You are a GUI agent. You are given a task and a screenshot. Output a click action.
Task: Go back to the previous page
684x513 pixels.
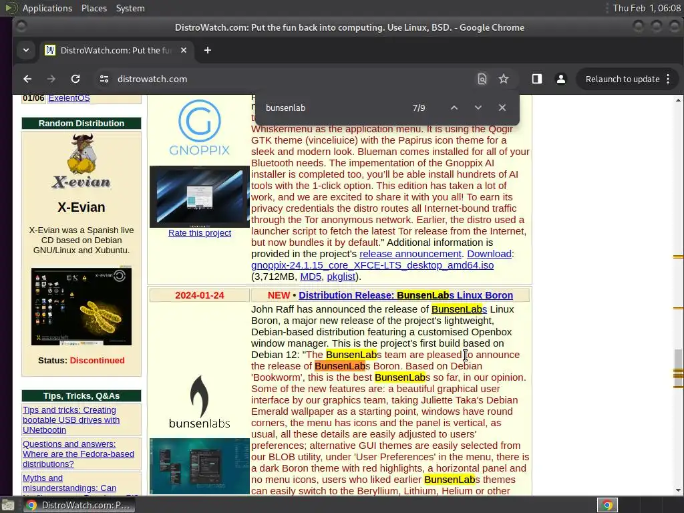tap(27, 79)
